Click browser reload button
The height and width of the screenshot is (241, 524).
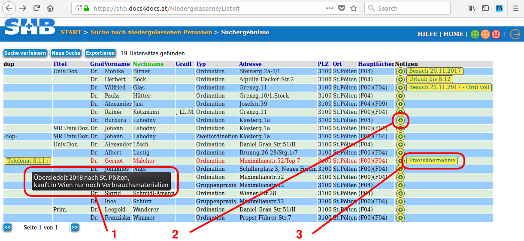coord(36,8)
